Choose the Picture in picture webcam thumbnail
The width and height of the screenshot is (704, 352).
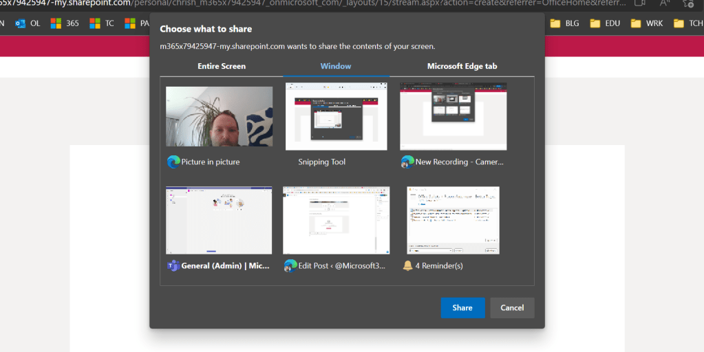point(219,117)
